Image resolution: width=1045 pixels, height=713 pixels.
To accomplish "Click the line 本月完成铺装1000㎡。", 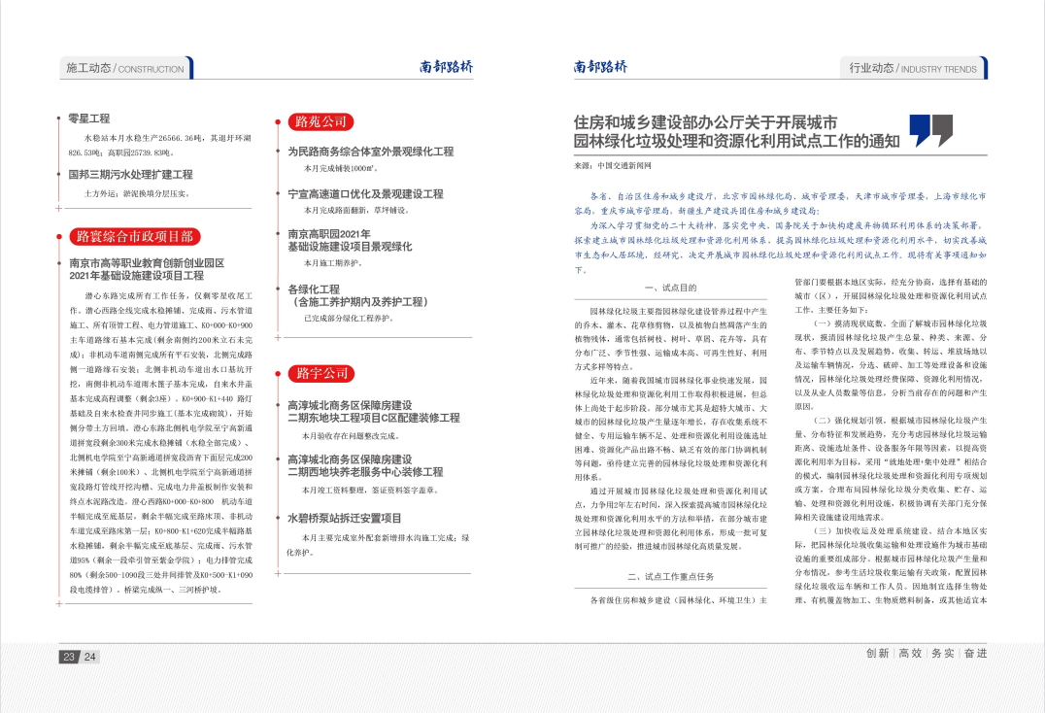I will click(x=341, y=169).
